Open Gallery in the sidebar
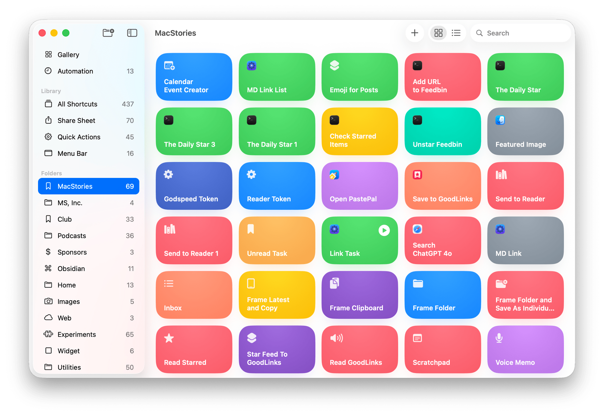 click(88, 55)
